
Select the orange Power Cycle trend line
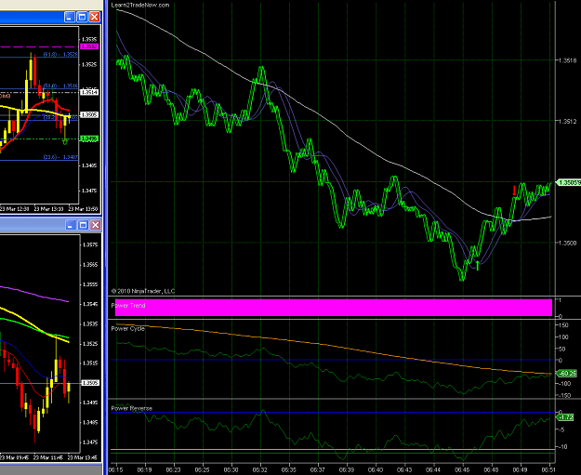pos(334,346)
